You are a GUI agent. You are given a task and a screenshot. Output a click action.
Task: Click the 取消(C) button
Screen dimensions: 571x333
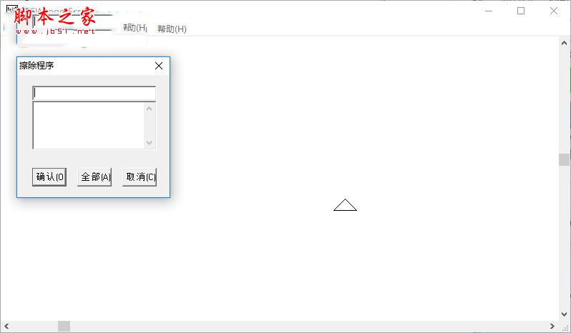140,177
